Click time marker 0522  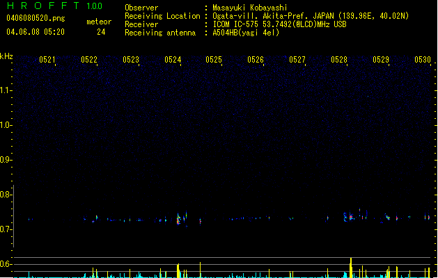[x=89, y=60]
